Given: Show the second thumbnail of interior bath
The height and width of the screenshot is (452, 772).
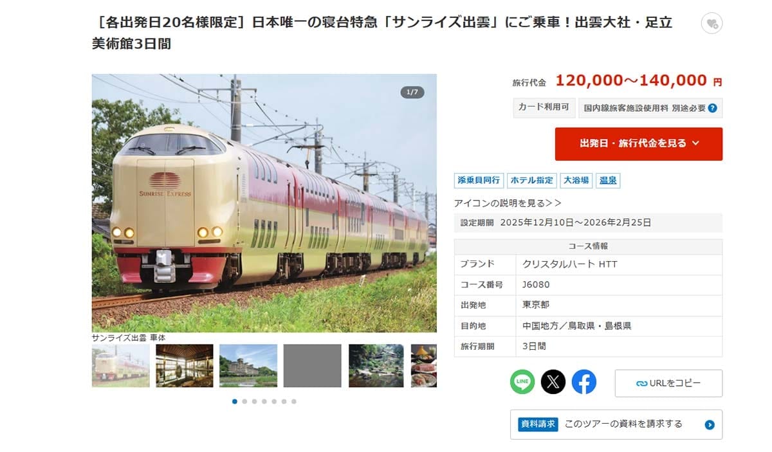Looking at the screenshot, I should tap(185, 366).
